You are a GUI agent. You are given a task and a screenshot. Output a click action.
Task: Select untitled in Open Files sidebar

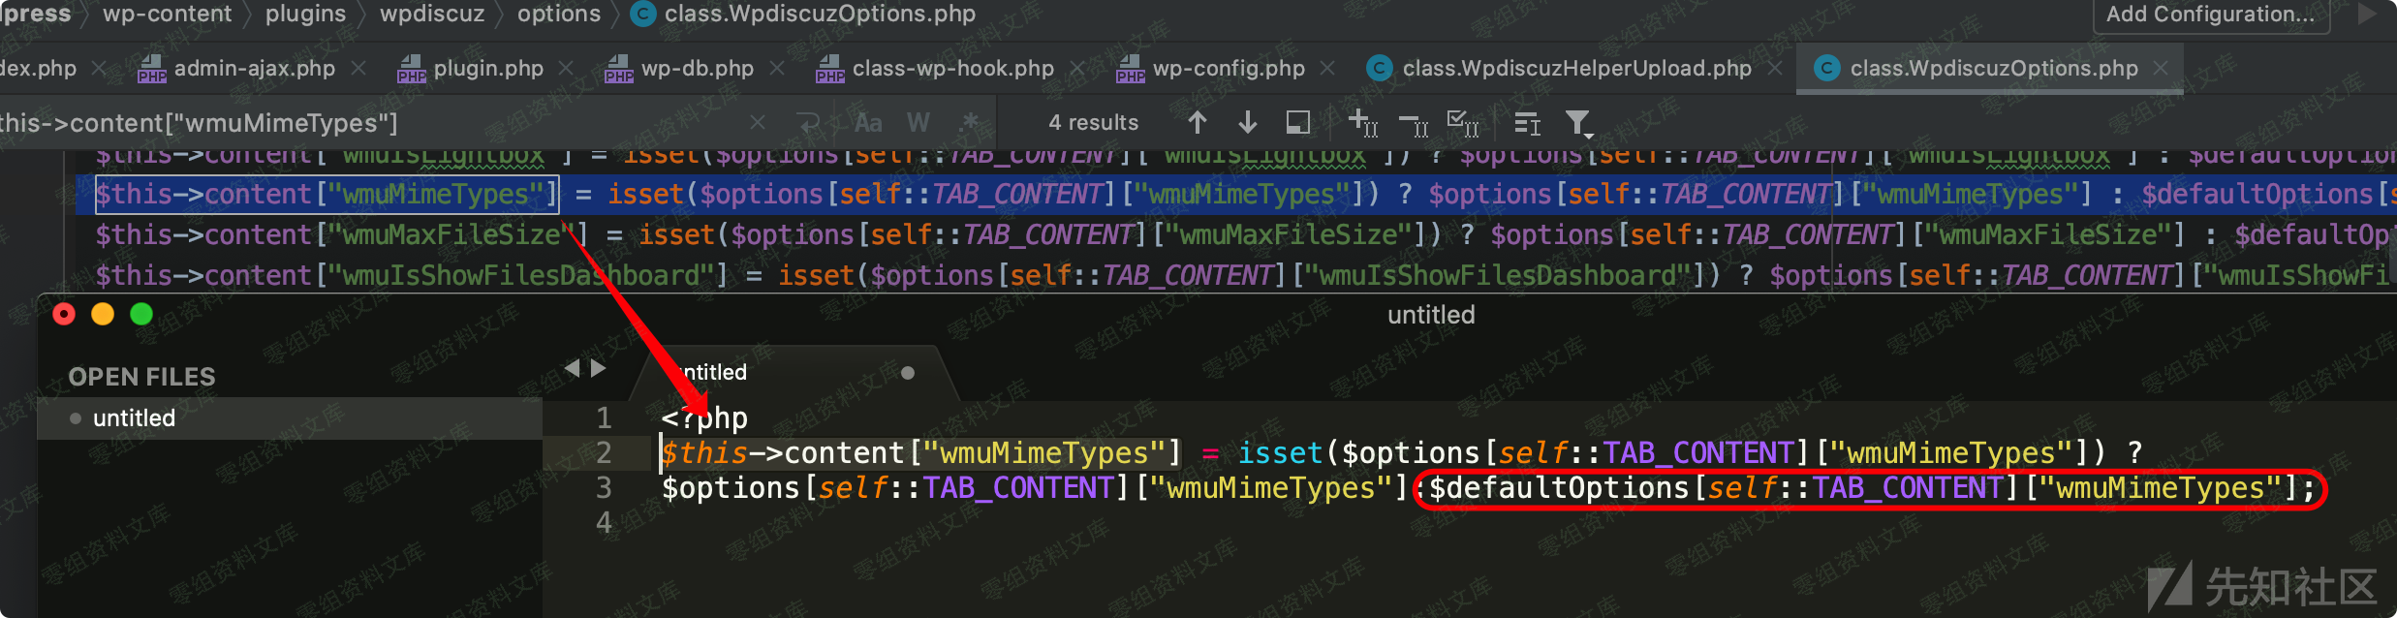pyautogui.click(x=134, y=418)
